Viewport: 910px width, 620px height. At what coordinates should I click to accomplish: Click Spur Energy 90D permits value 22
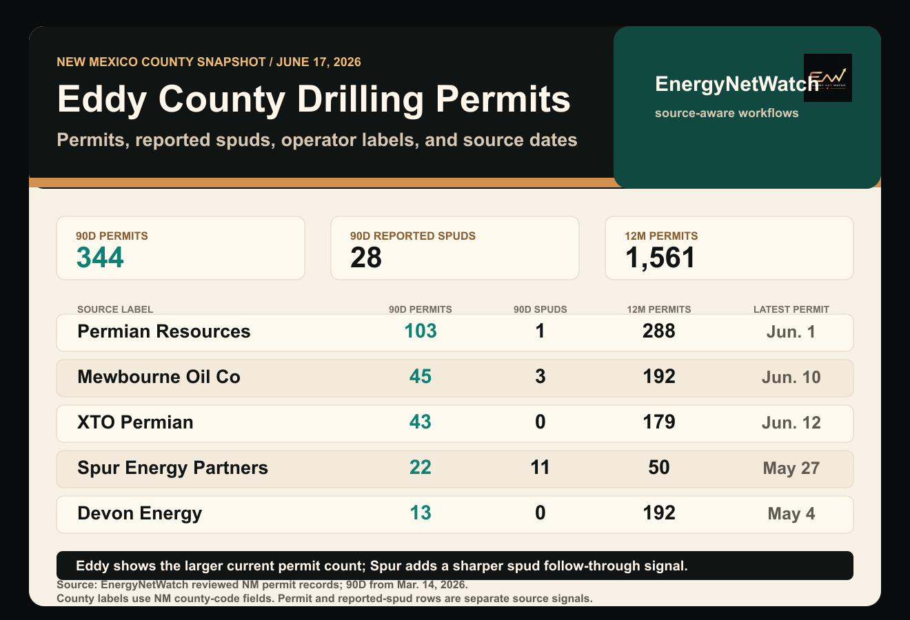pos(421,468)
